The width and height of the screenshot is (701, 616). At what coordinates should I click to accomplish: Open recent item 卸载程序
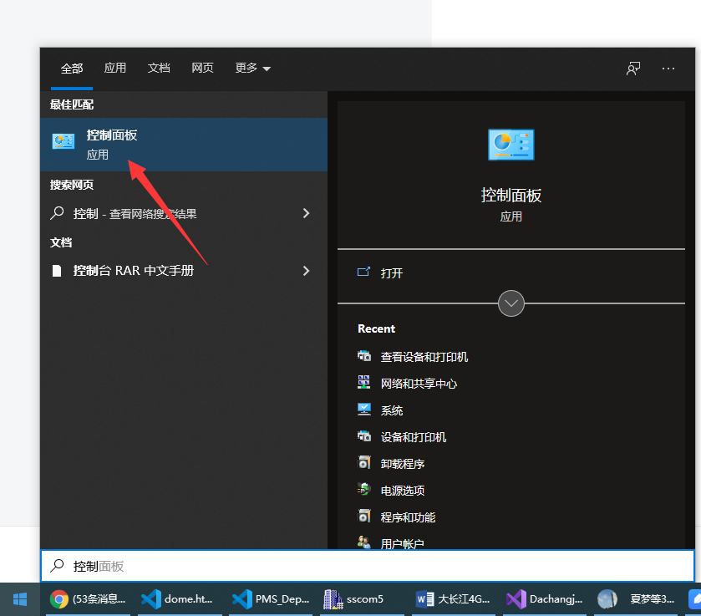click(403, 464)
